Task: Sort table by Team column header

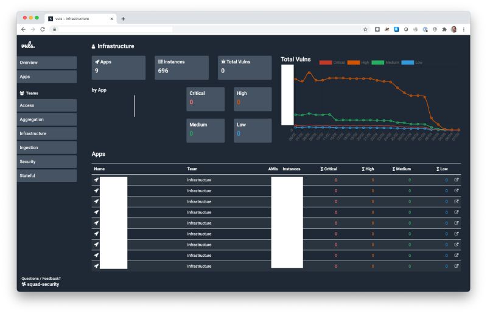Action: pos(192,169)
